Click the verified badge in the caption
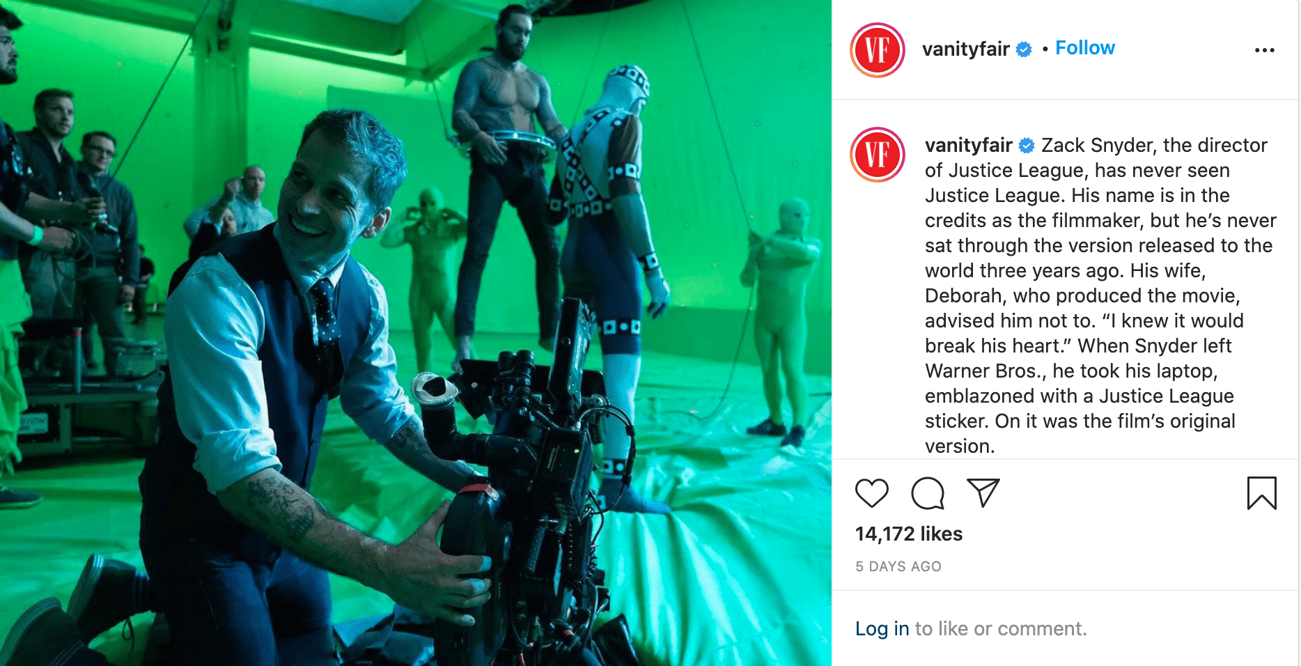This screenshot has width=1301, height=666. coord(1027,146)
